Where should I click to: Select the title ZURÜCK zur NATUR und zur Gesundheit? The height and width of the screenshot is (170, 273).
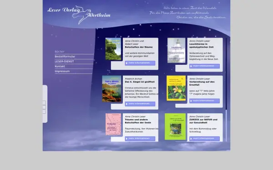point(203,121)
